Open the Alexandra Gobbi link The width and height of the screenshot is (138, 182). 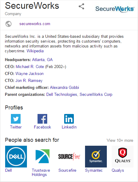pos(64,87)
